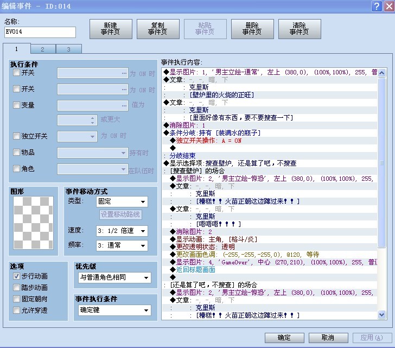Screen dimensions: 395x348
Task: Open second 开关 switch selector ellipsis
Action: 124,90
